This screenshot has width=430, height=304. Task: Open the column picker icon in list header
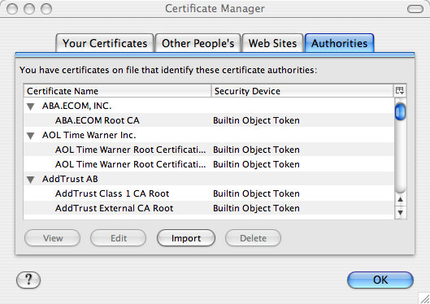click(400, 91)
